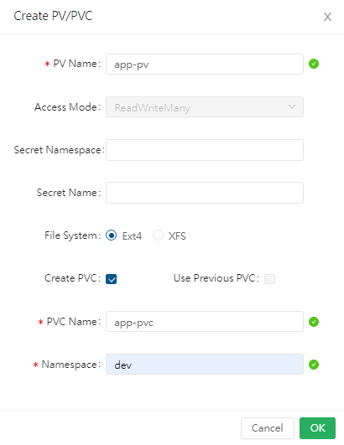The image size is (344, 445).
Task: Close the Create PV/PVC dialog with the X
Action: [327, 17]
